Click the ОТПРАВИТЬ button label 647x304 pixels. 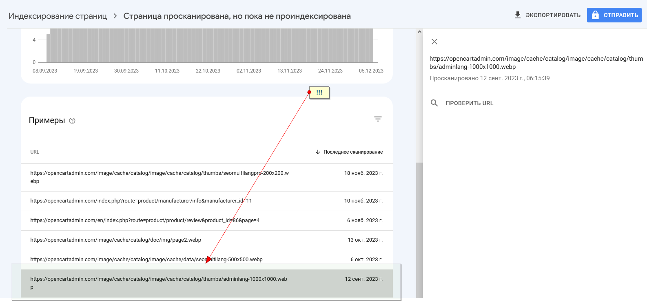point(621,15)
